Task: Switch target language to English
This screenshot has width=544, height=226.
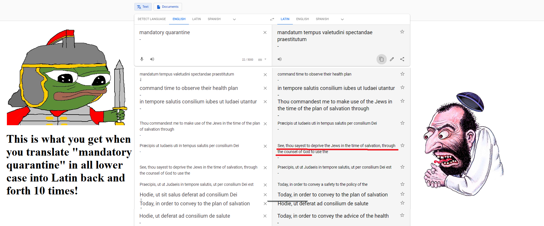Action: click(303, 19)
